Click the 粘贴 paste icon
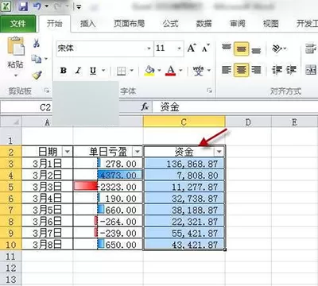 [16, 46]
